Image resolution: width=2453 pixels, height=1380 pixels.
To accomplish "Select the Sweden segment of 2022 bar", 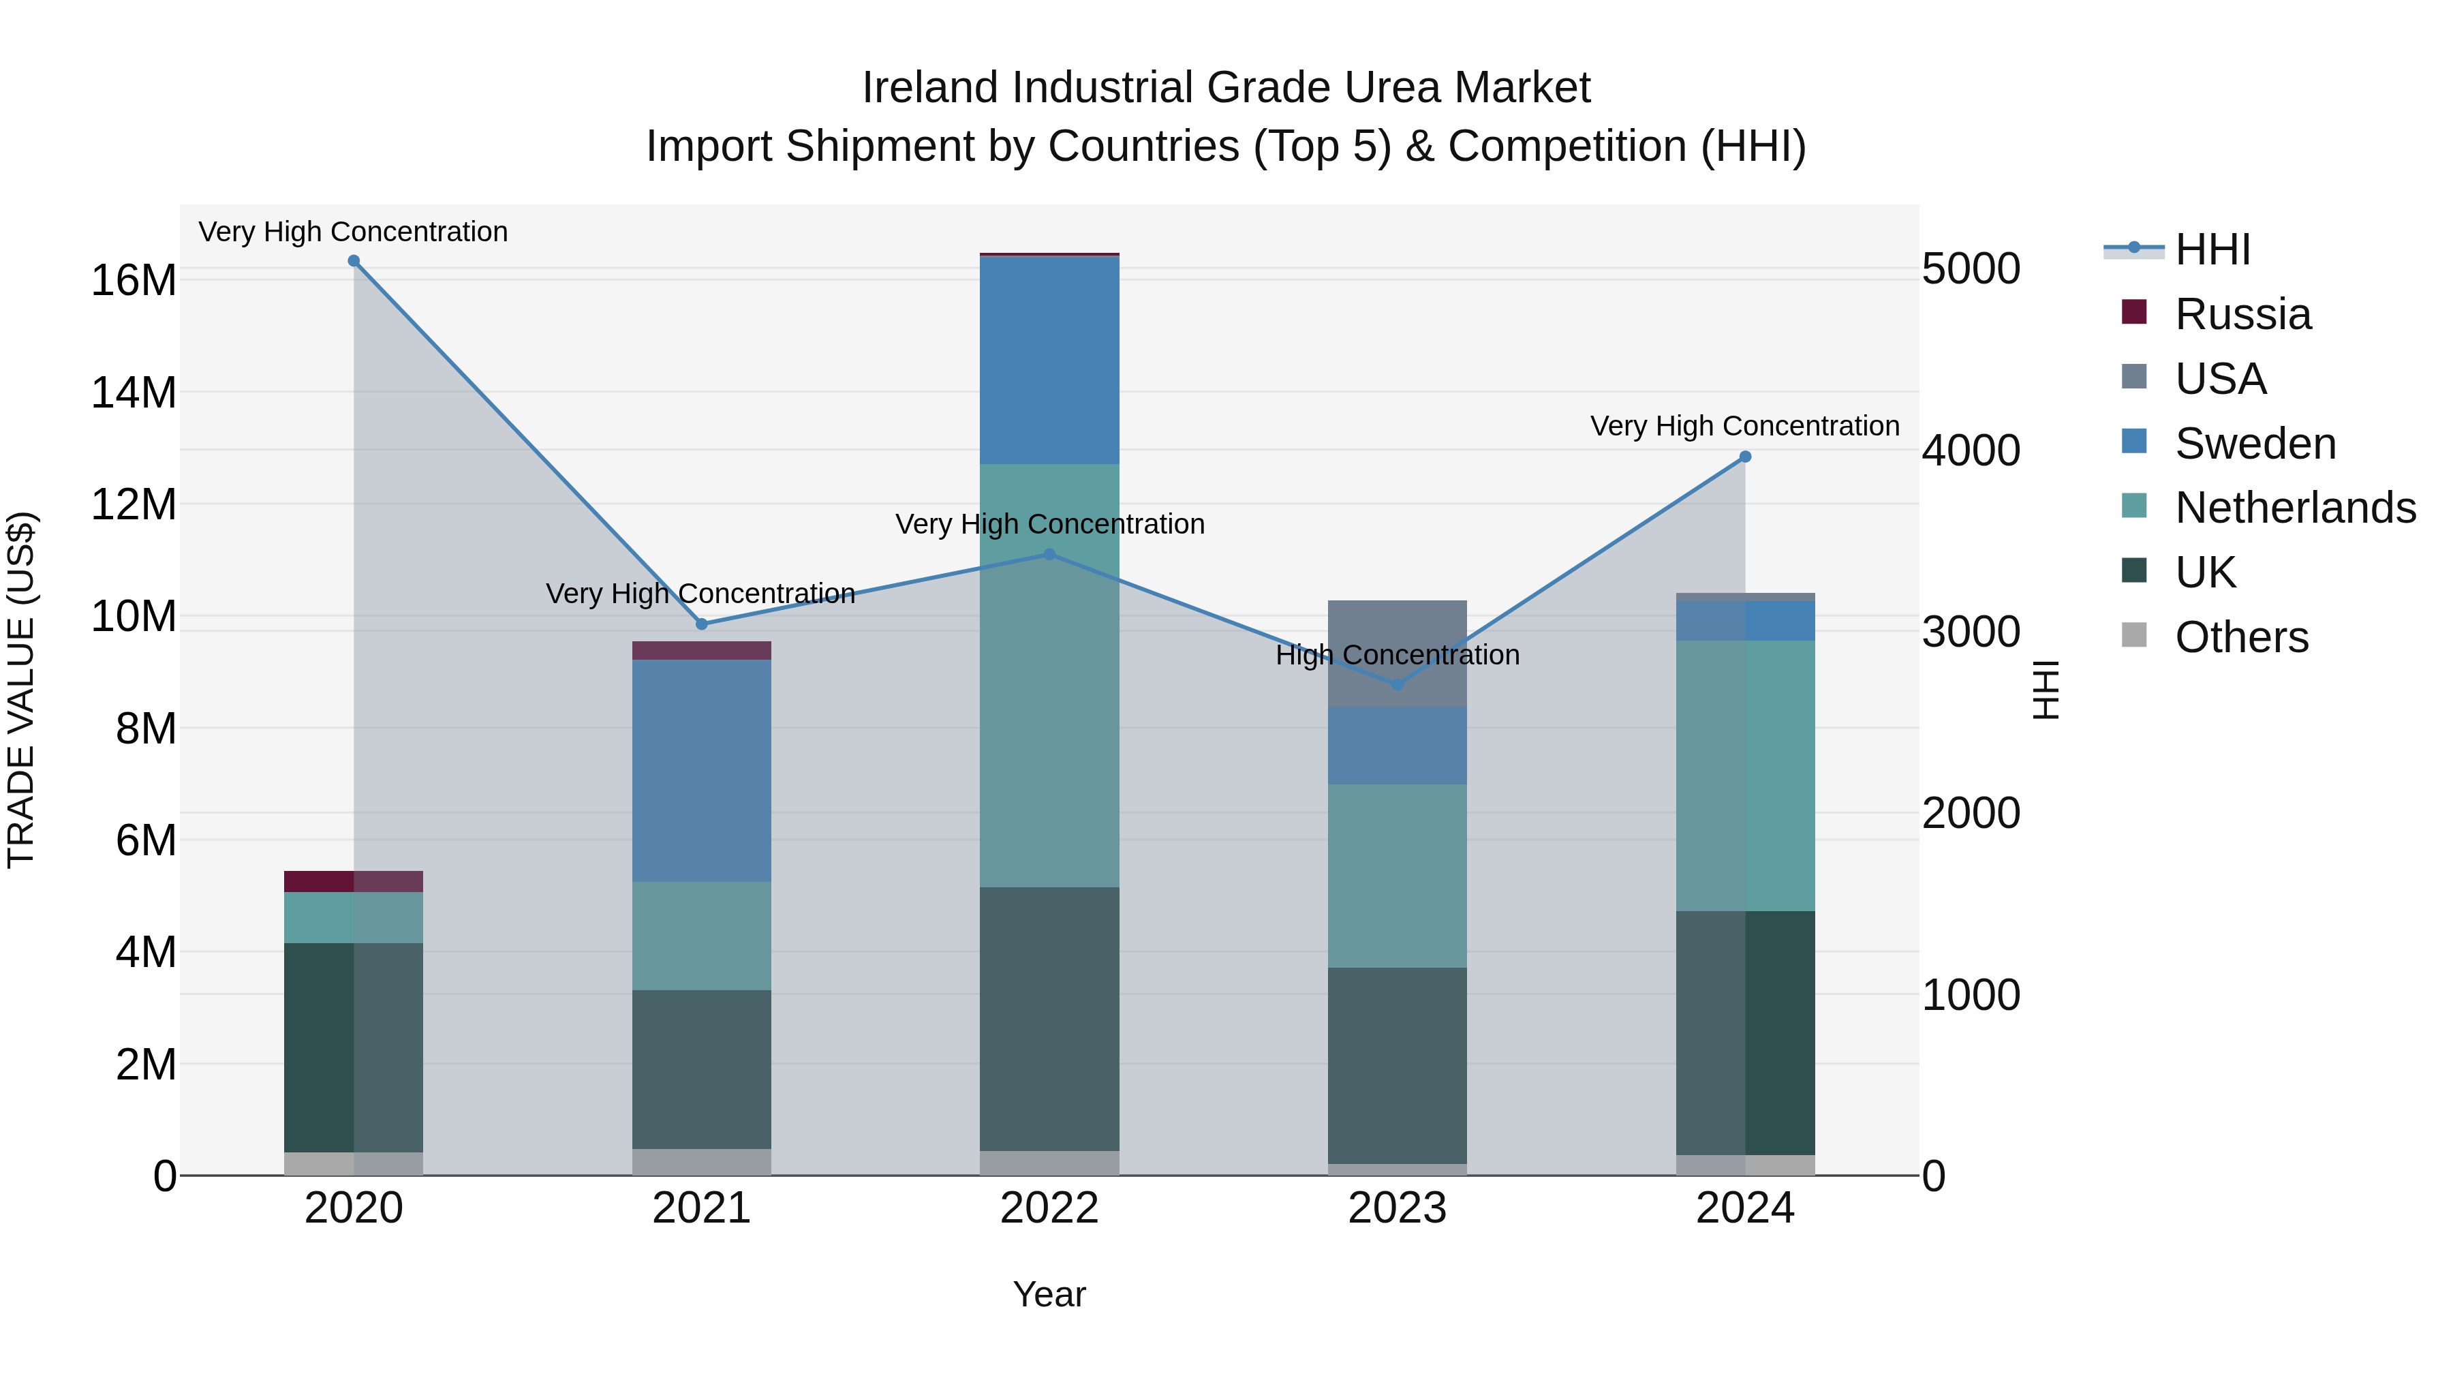I will point(1049,360).
